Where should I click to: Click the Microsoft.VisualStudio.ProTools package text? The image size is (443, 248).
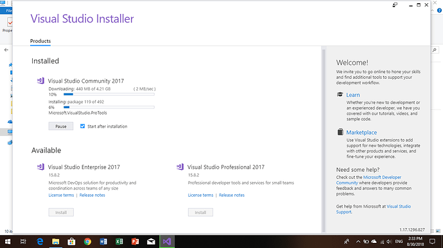[x=78, y=113]
